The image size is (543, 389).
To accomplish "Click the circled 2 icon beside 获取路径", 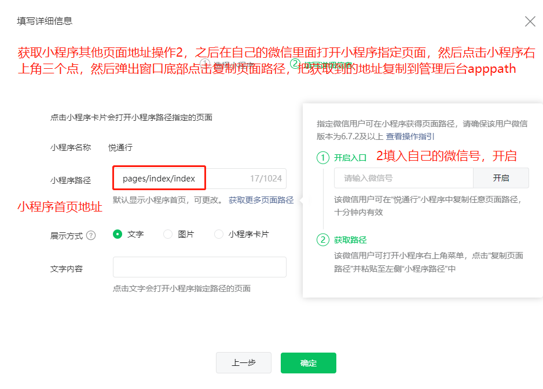I will [x=322, y=240].
